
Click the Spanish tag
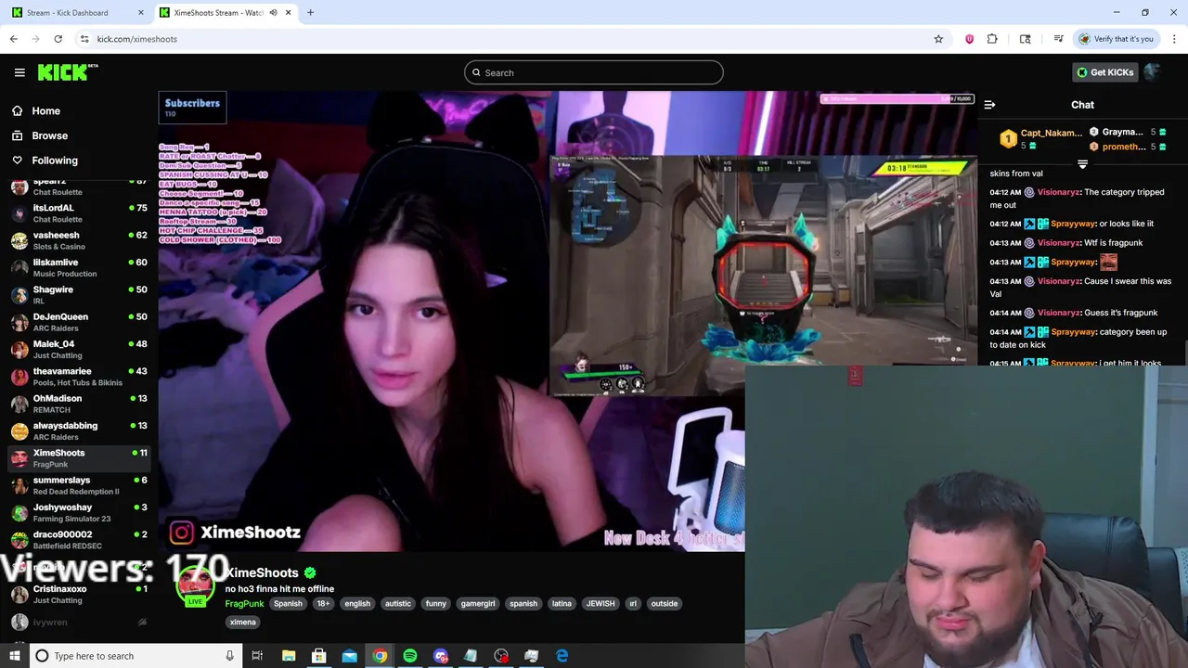tap(288, 603)
